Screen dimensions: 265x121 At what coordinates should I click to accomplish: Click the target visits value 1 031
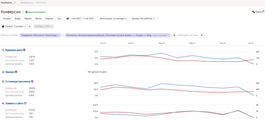coord(32,64)
